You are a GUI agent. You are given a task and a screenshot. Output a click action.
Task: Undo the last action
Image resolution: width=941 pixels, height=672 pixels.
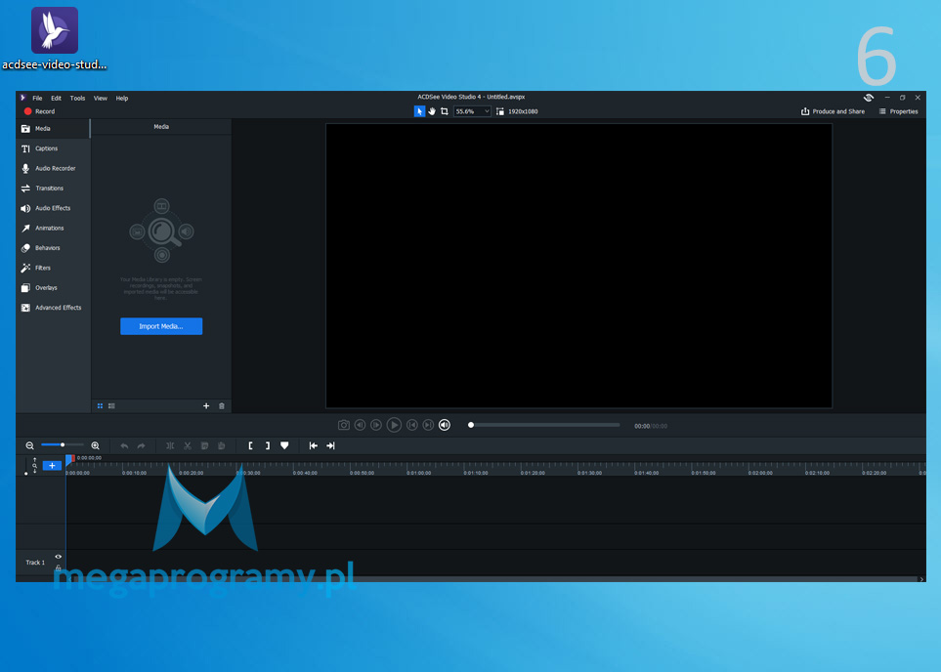tap(124, 445)
